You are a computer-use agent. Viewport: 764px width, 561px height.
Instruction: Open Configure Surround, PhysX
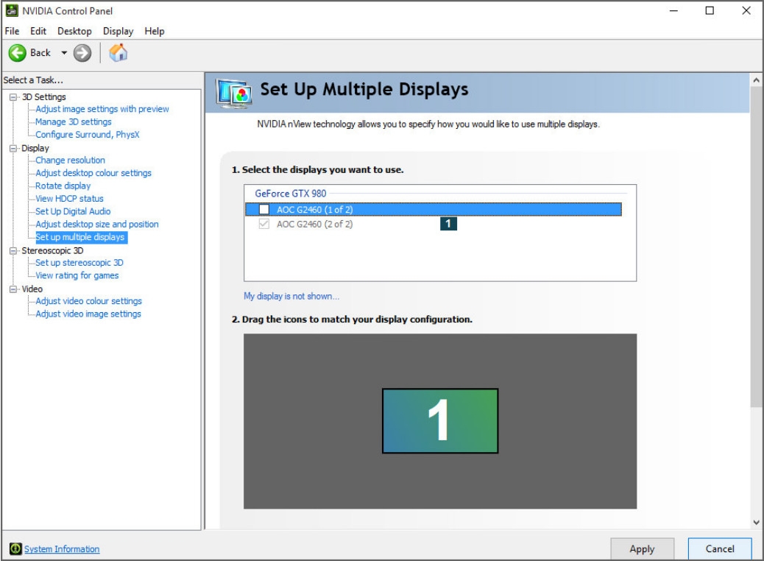coord(87,134)
